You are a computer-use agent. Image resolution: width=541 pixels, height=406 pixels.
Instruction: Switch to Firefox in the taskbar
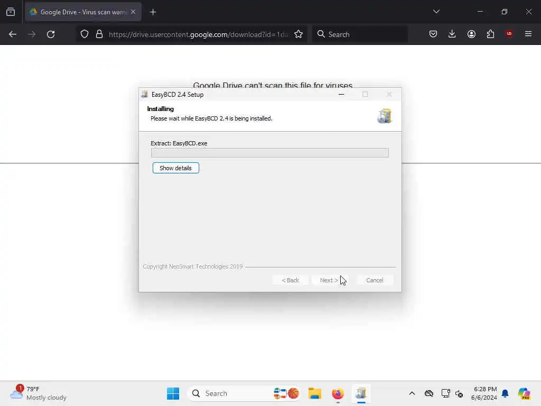point(338,393)
